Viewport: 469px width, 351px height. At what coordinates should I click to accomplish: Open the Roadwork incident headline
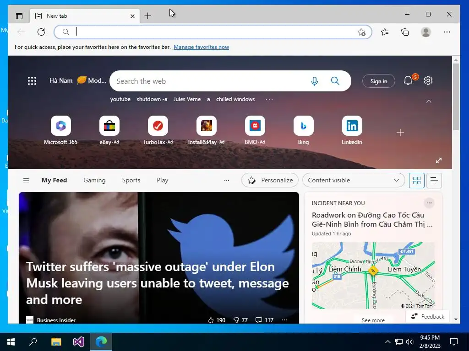(x=372, y=220)
